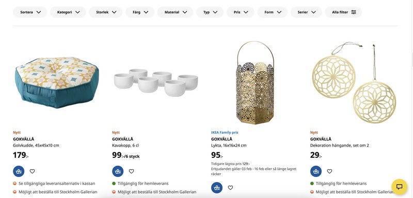Image resolution: width=413 pixels, height=198 pixels.
Task: Open the Kategori filter dropdown
Action: coord(68,12)
